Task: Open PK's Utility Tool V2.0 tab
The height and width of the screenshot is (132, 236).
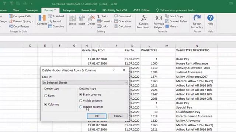Action: [115, 10]
